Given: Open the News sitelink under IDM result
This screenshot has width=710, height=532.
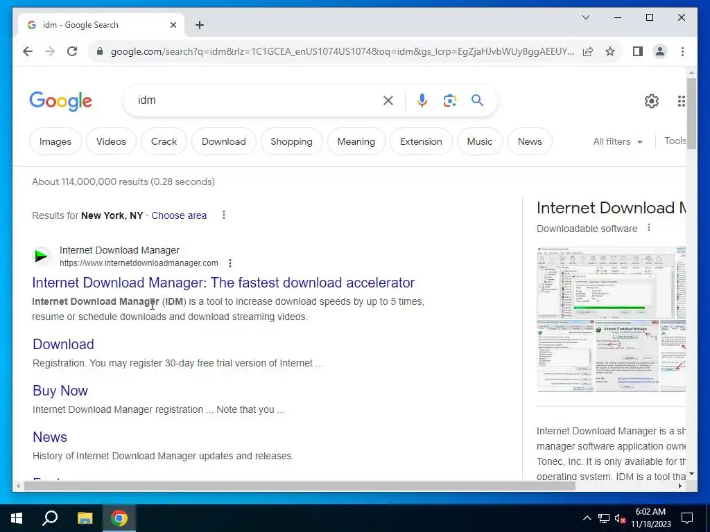Looking at the screenshot, I should (50, 438).
